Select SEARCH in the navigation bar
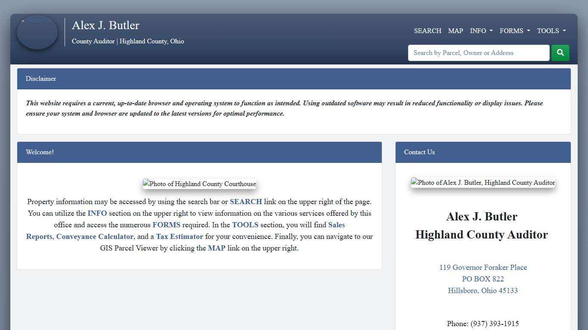Image resolution: width=588 pixels, height=330 pixels. (x=427, y=31)
